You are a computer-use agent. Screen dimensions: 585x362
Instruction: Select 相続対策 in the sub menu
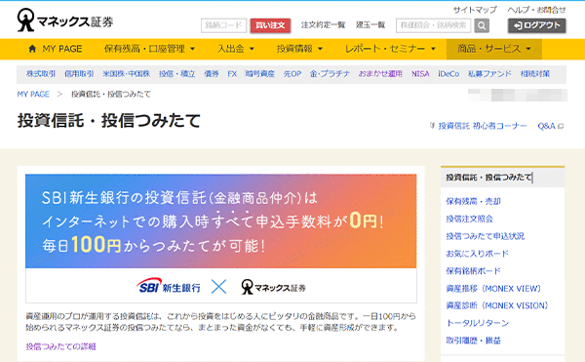point(535,74)
